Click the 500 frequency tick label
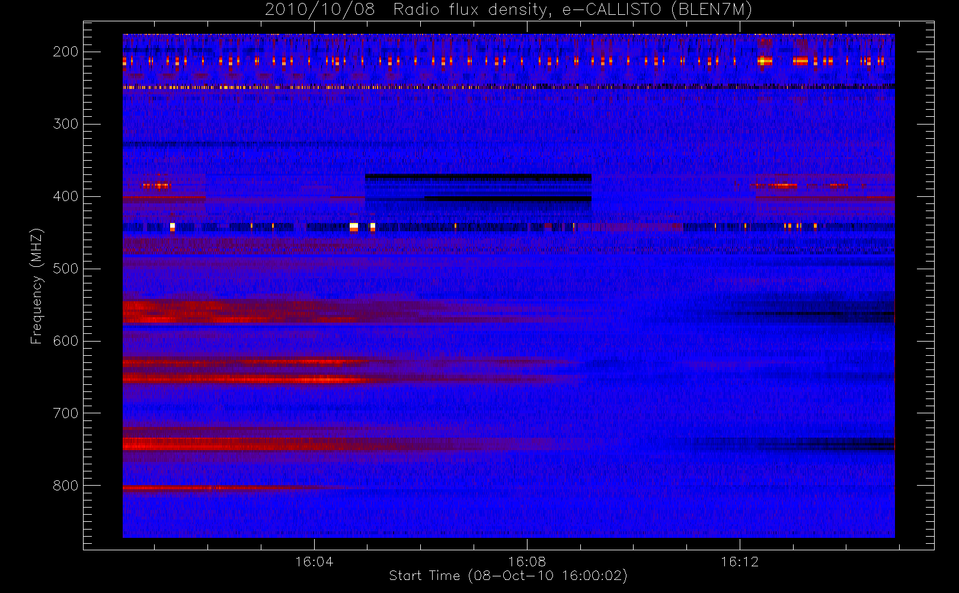The image size is (959, 593). click(x=65, y=269)
